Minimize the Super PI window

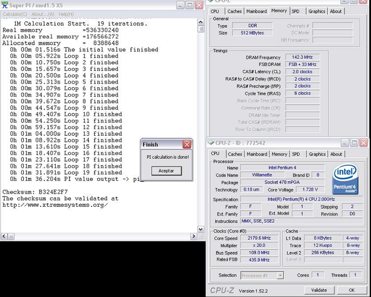(x=180, y=5)
